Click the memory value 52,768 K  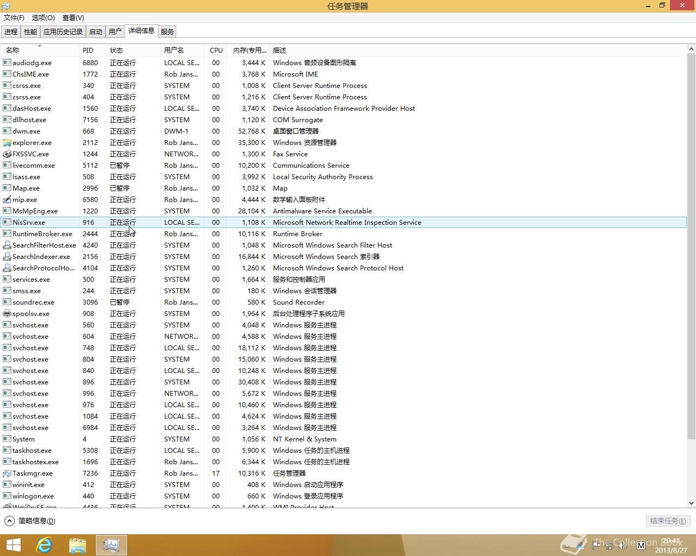coord(252,131)
